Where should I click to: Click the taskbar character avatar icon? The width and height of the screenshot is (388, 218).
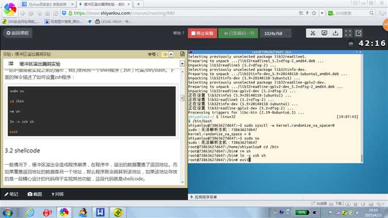pyautogui.click(x=82, y=212)
